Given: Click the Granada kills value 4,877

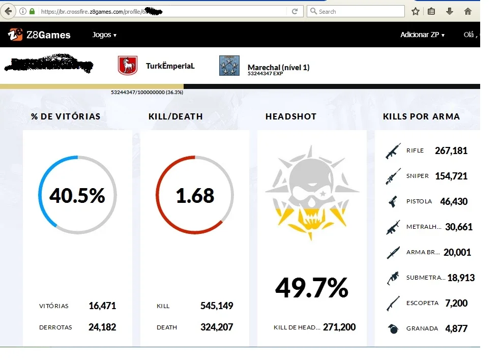Looking at the screenshot, I should point(456,328).
